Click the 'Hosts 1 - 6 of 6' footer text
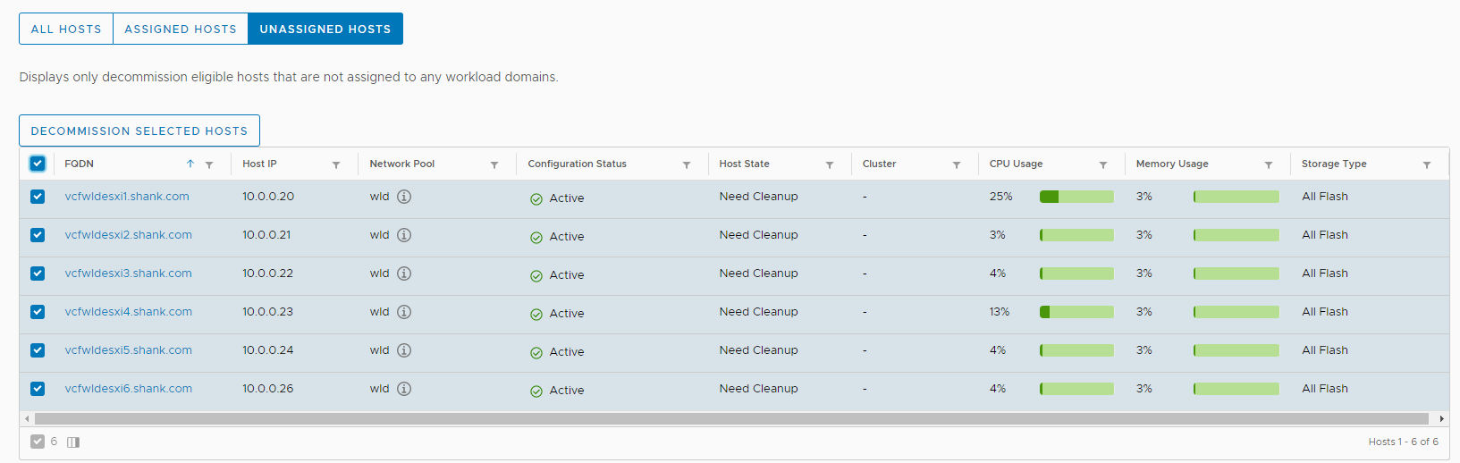1460x463 pixels. (1403, 442)
